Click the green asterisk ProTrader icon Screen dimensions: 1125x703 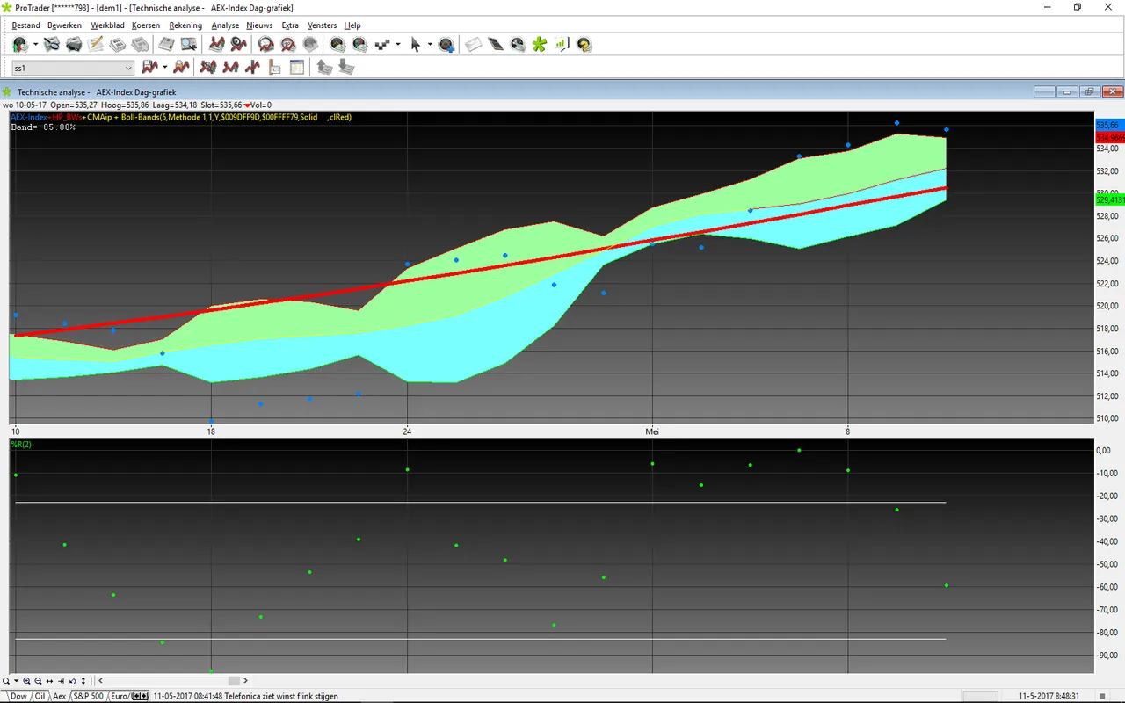point(540,44)
